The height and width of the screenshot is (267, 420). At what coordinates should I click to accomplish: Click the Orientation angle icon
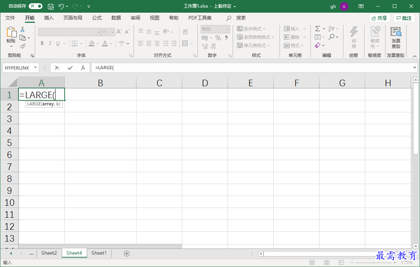pos(166,32)
